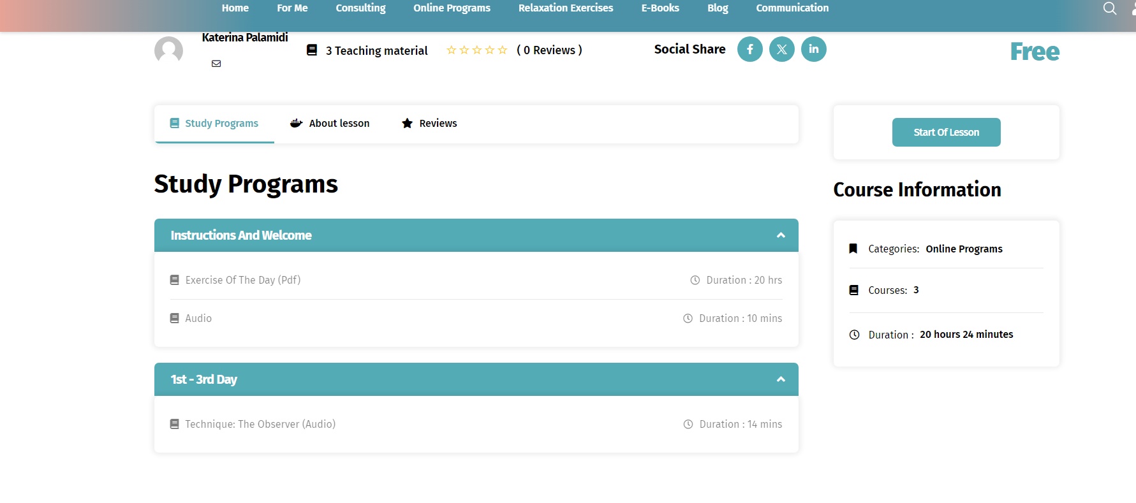Share on Facebook icon
Screen dimensions: 1136x503
click(x=750, y=49)
